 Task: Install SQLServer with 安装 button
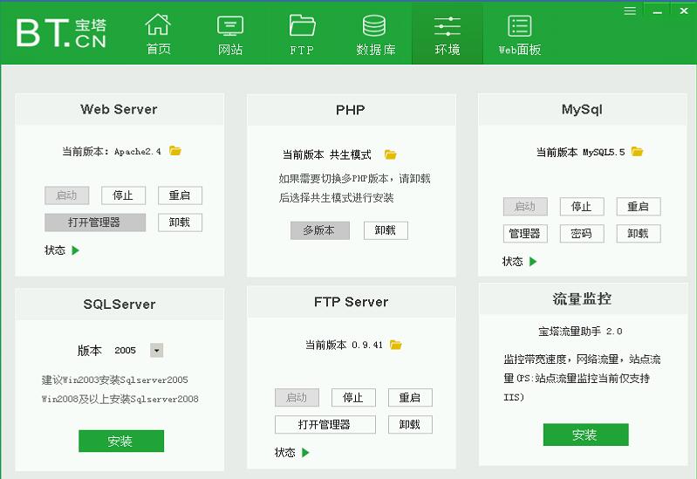click(121, 441)
